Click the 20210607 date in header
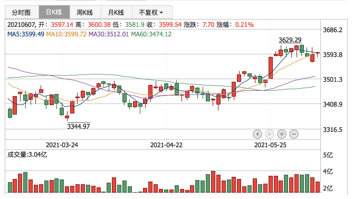 [x=21, y=24]
